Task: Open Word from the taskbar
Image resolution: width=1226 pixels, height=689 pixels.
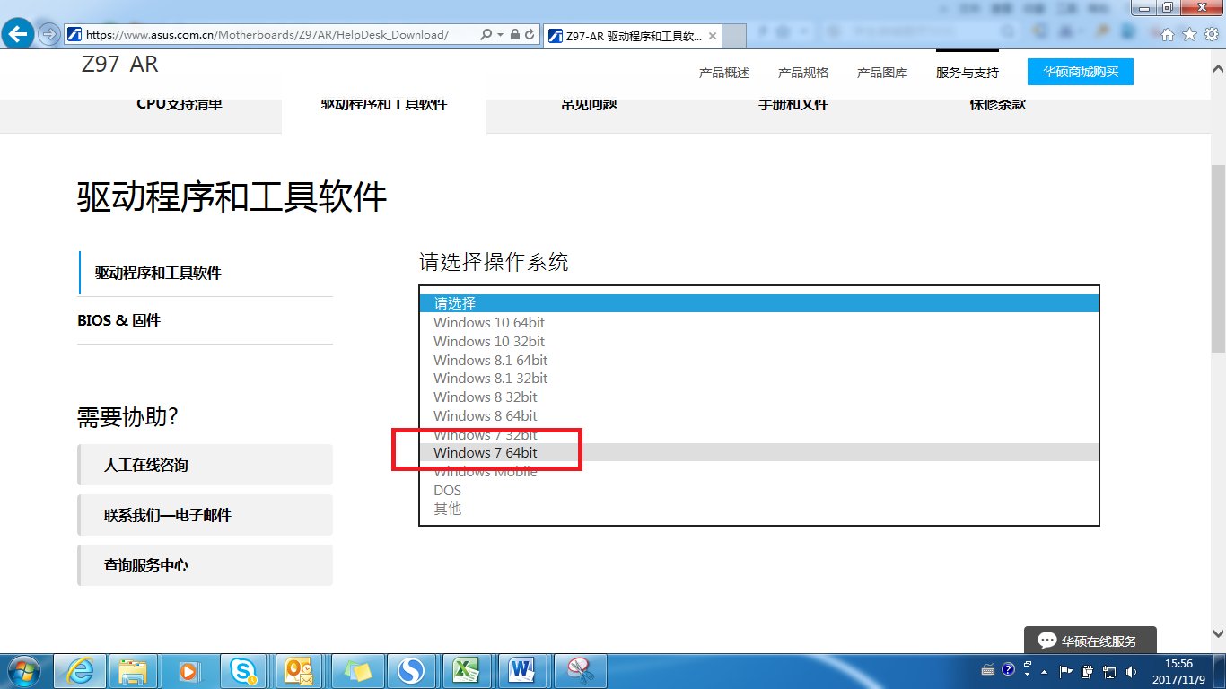Action: (521, 670)
